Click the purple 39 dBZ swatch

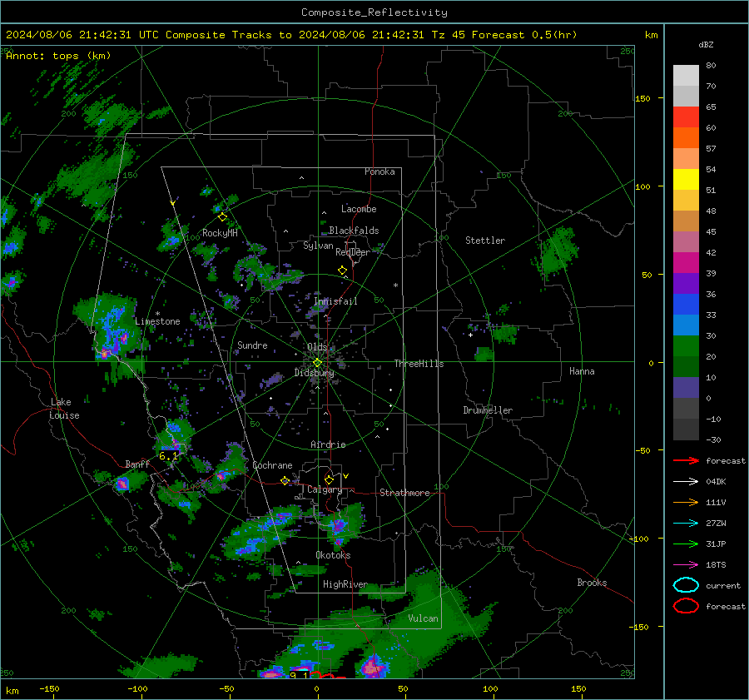(x=686, y=283)
